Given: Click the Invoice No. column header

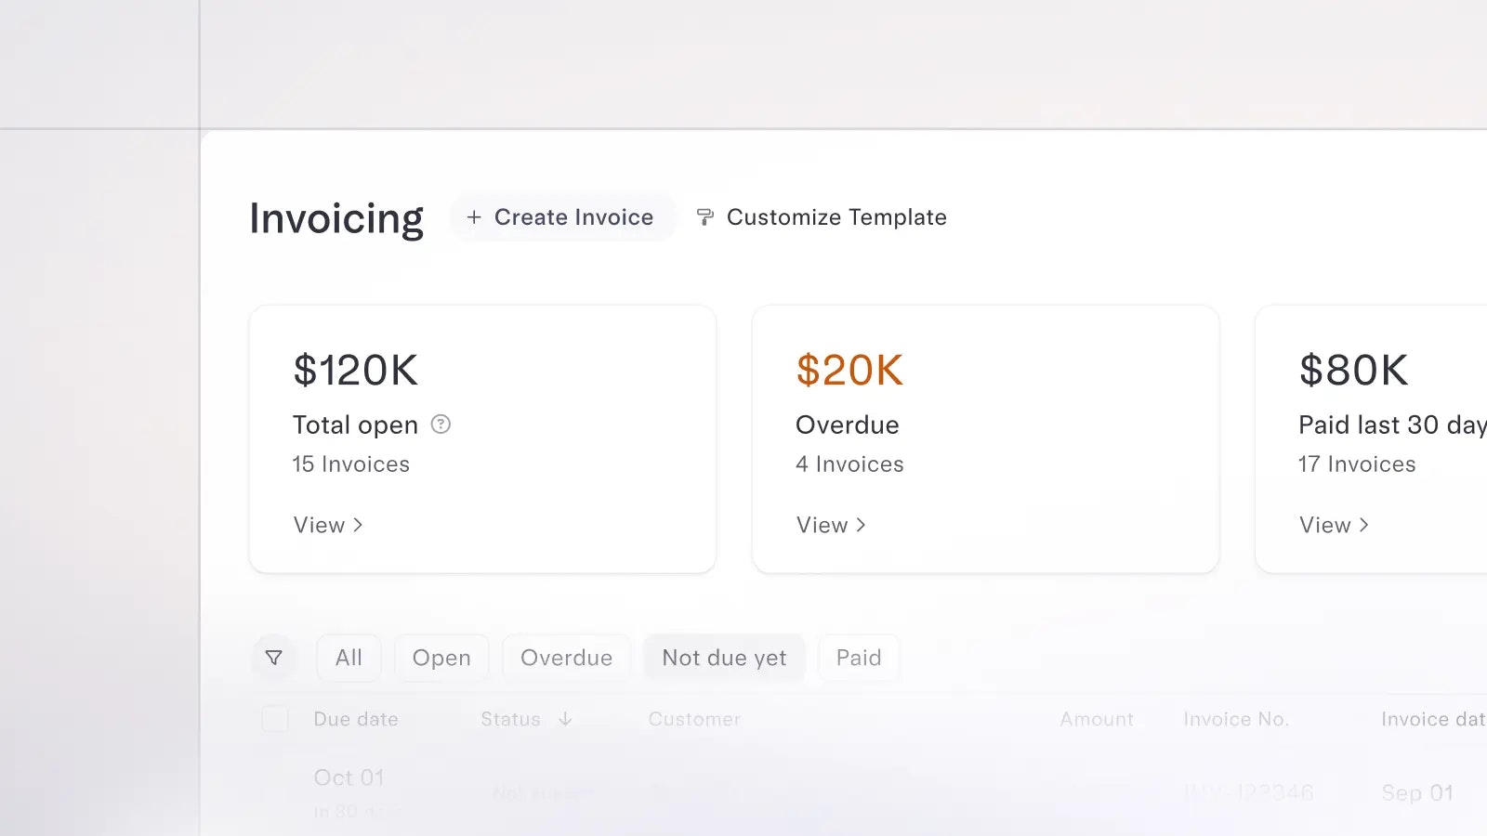Looking at the screenshot, I should point(1236,718).
